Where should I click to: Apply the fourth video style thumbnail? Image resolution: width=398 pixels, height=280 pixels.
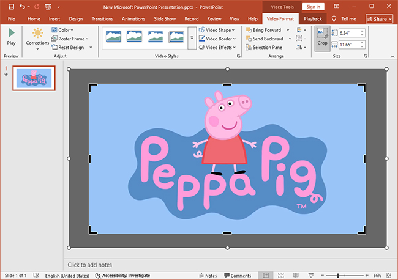[176, 37]
